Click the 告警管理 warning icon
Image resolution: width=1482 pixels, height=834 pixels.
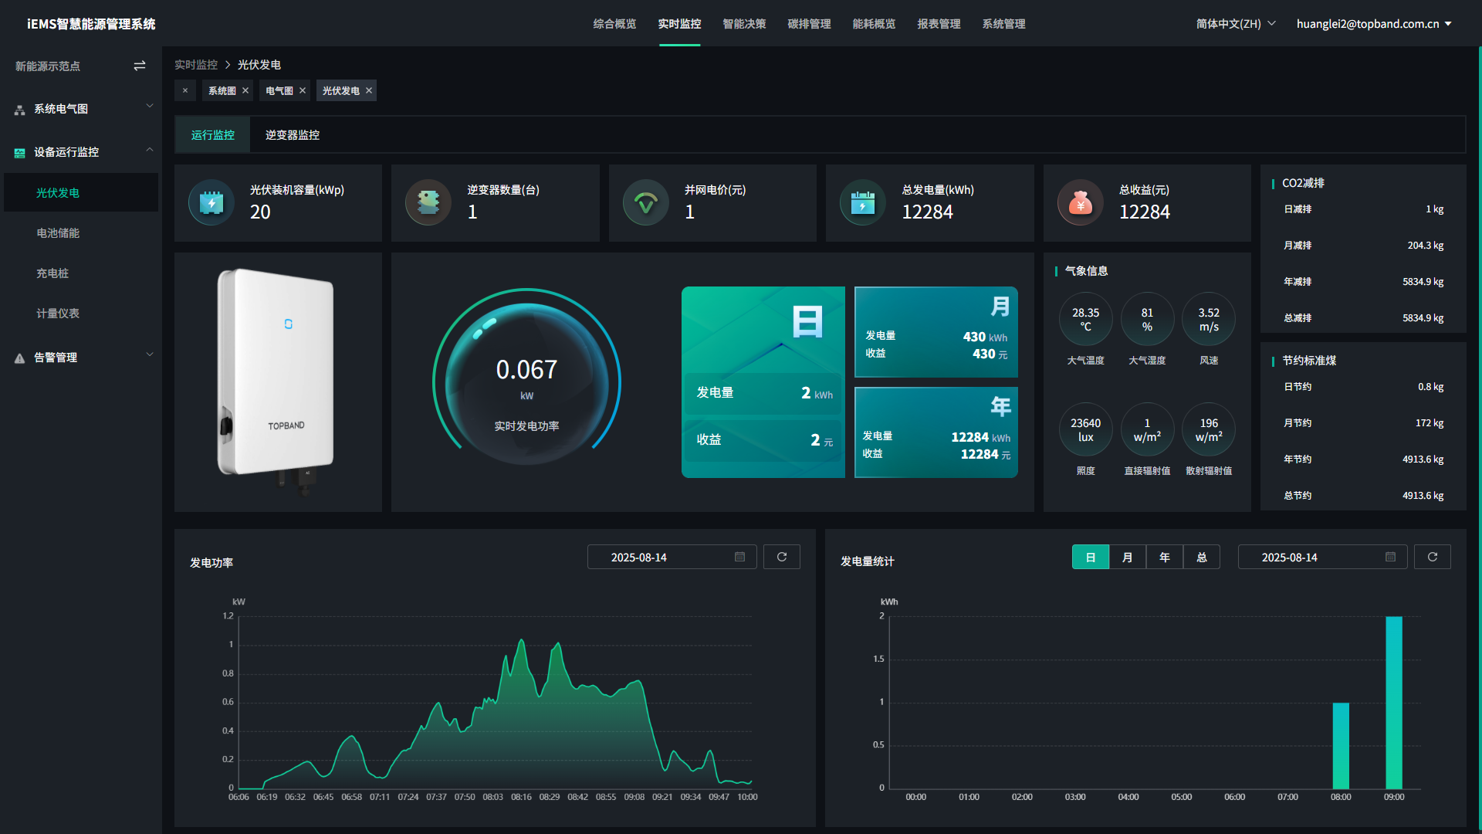pyautogui.click(x=20, y=358)
